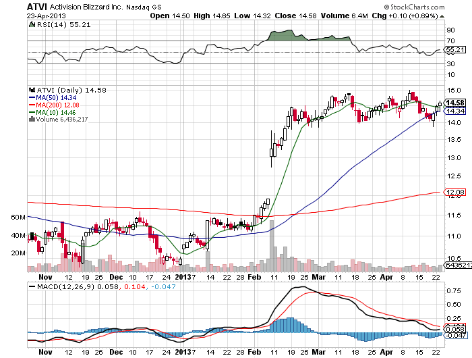The width and height of the screenshot is (472, 358).
Task: Click the 'MACD(12,26,9) 0.058' label
Action: (x=78, y=286)
